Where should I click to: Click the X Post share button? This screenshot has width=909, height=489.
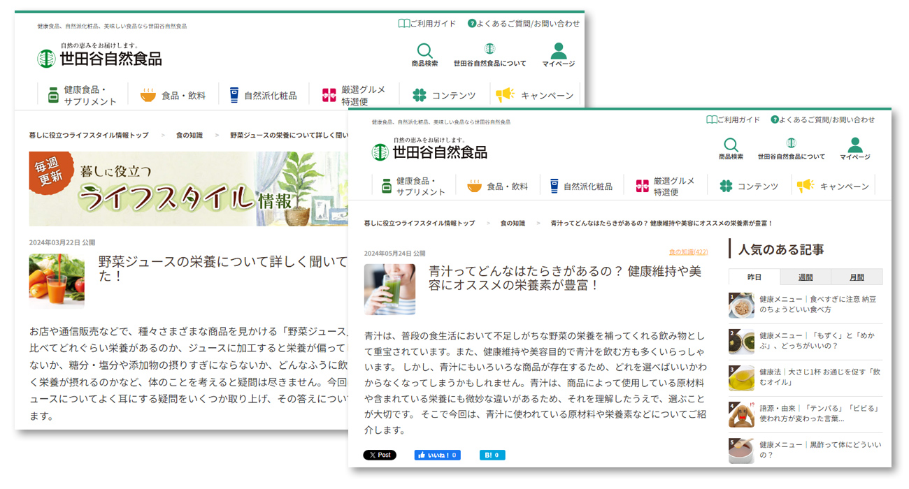pos(380,455)
